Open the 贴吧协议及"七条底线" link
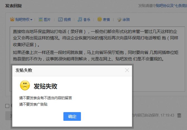This screenshot has width=187, height=130. (171, 6)
